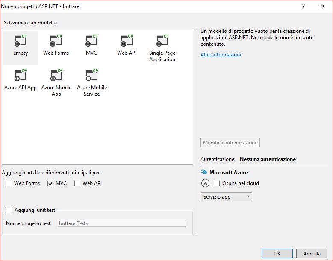Click the Microsoft Azure cloud icon
333x261 pixels.
pyautogui.click(x=204, y=172)
